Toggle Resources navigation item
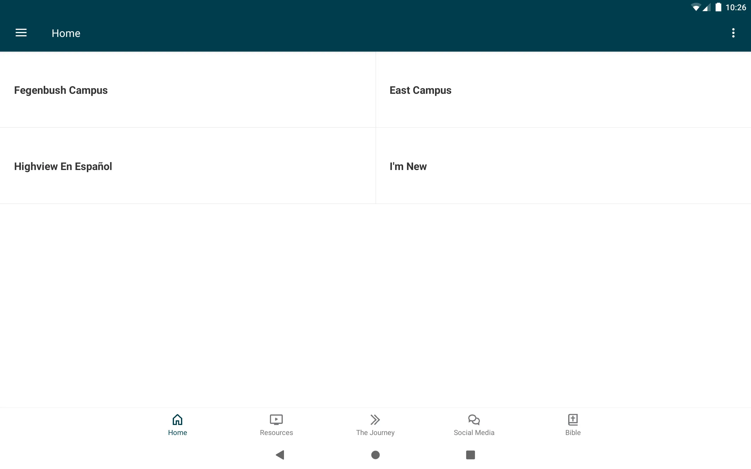This screenshot has width=751, height=469. tap(276, 424)
